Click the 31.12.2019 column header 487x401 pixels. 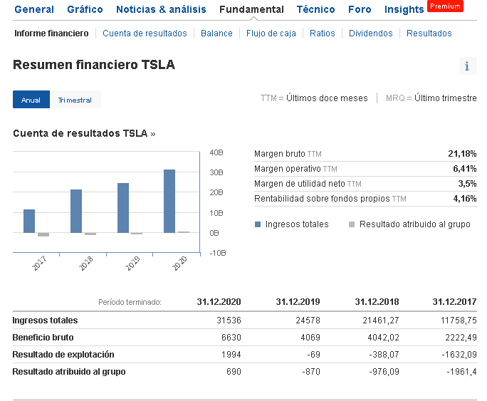(x=298, y=301)
